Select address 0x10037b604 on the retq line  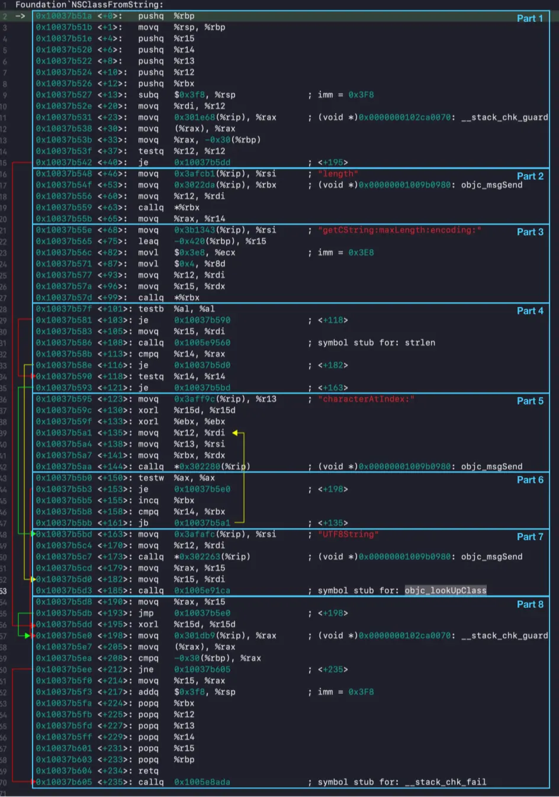pyautogui.click(x=64, y=771)
